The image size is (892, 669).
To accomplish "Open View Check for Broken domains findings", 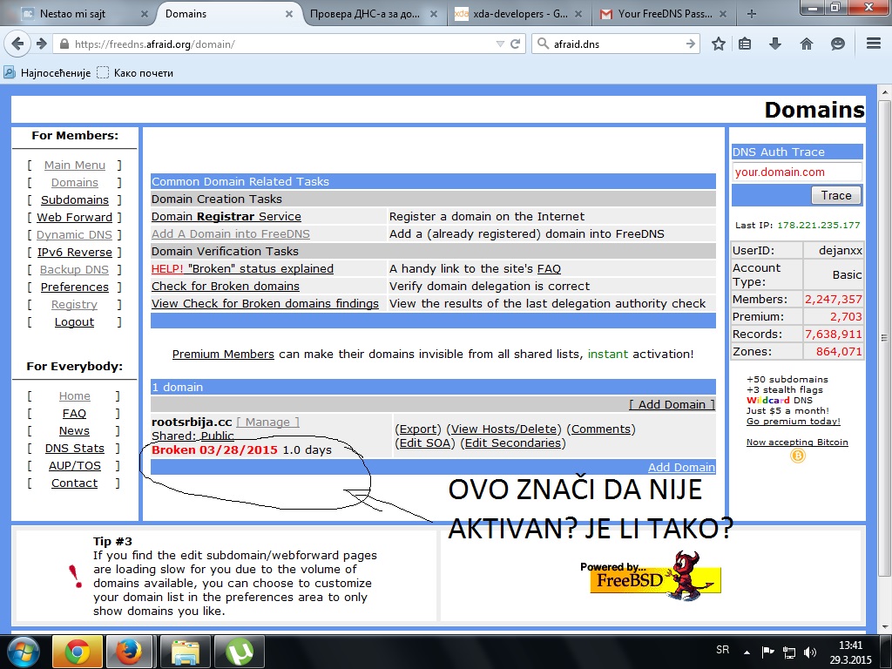I will [x=265, y=304].
